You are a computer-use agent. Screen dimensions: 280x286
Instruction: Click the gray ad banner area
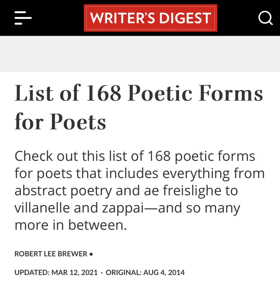[x=140, y=54]
